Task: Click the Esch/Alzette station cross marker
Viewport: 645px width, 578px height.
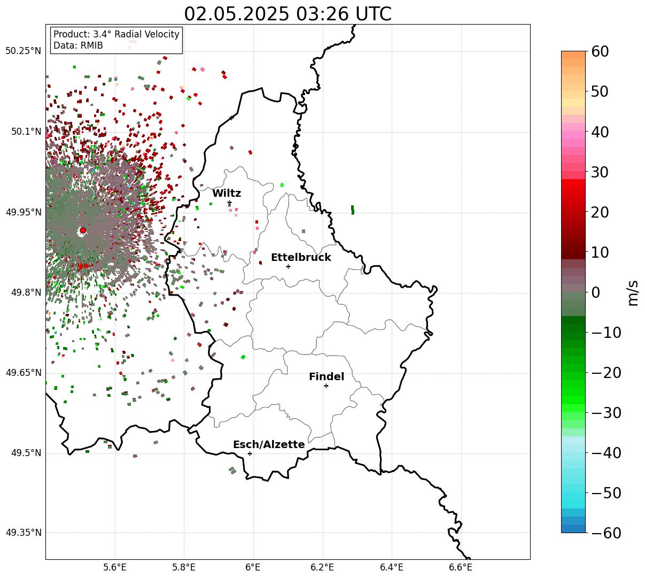Action: tap(250, 453)
